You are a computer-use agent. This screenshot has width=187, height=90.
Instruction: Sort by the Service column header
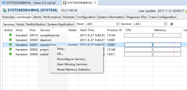pyautogui.click(x=45, y=30)
